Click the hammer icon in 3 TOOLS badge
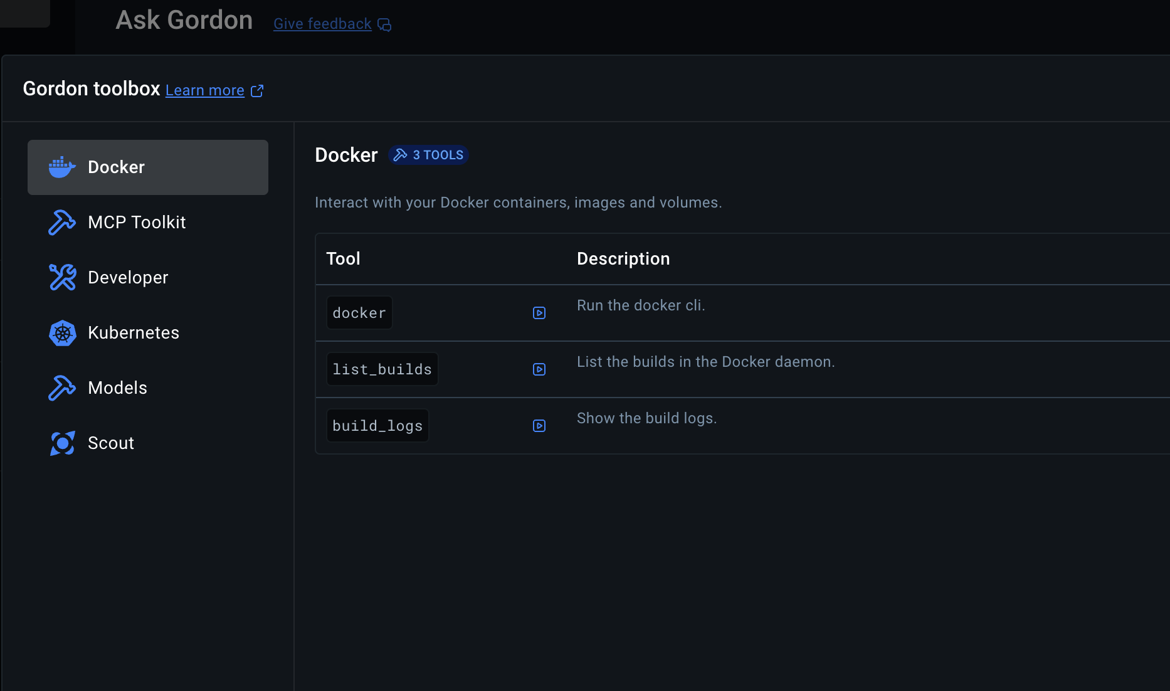 pyautogui.click(x=400, y=155)
